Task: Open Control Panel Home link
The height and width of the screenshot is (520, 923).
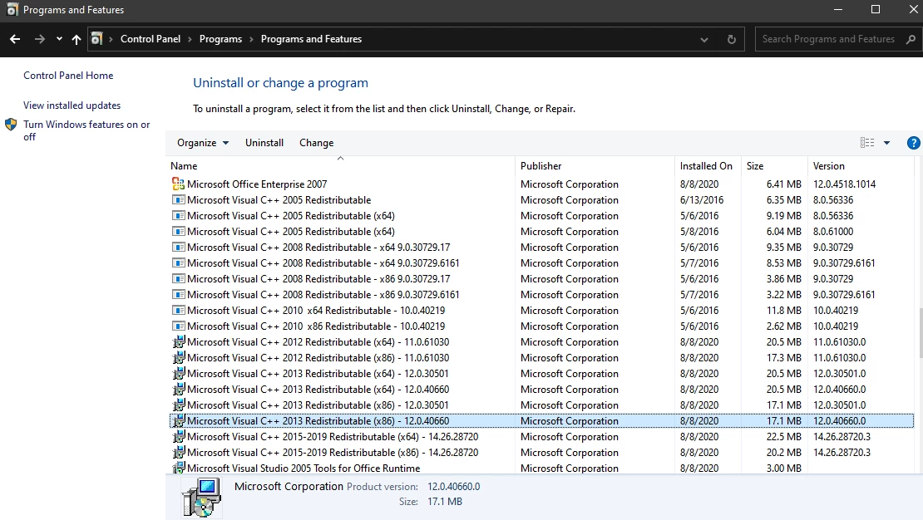Action: [68, 76]
